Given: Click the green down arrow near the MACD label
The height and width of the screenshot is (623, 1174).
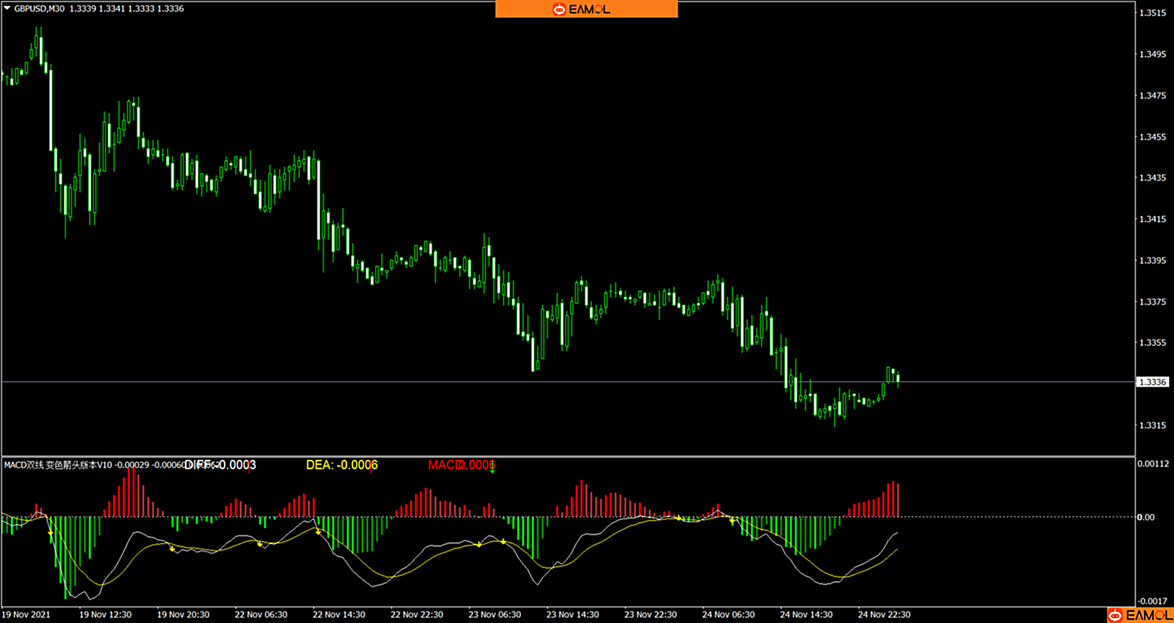Looking at the screenshot, I should [492, 470].
